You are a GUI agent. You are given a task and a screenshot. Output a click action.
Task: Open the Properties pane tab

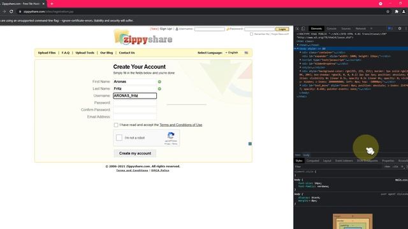[x=388, y=161]
